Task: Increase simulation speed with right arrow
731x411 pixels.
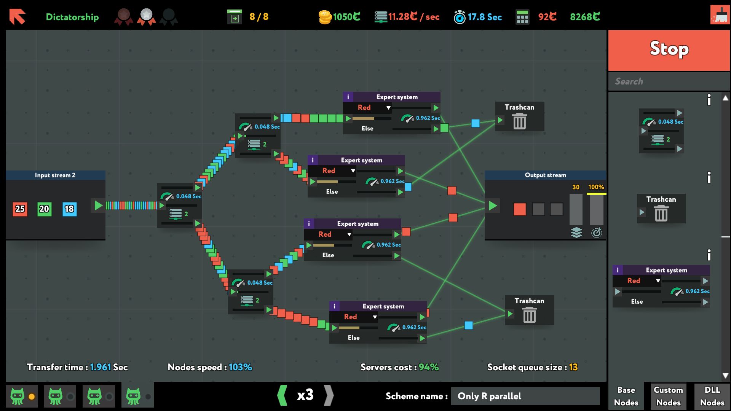Action: click(x=328, y=395)
